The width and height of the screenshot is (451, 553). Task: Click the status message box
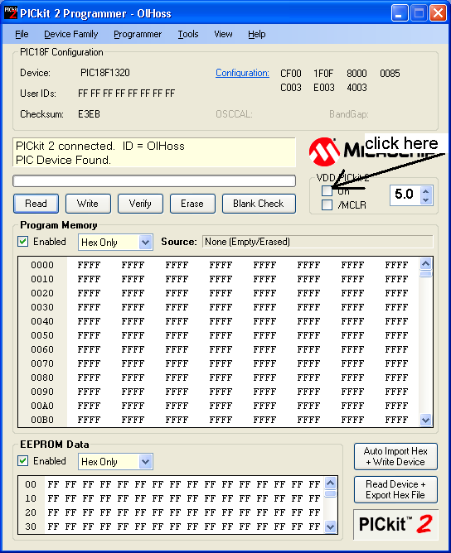pos(154,152)
